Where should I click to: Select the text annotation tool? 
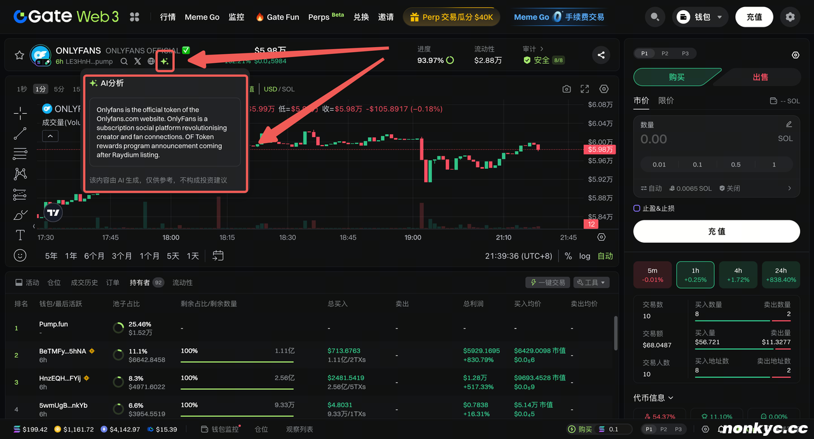point(20,235)
